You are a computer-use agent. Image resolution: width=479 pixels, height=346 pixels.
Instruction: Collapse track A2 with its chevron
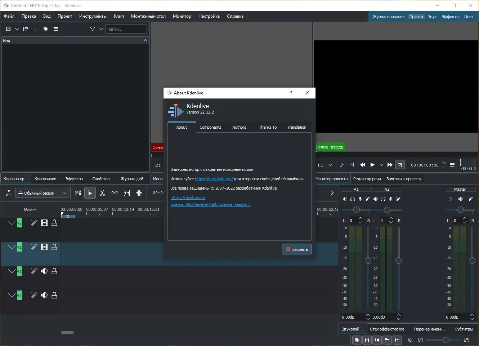pyautogui.click(x=12, y=295)
